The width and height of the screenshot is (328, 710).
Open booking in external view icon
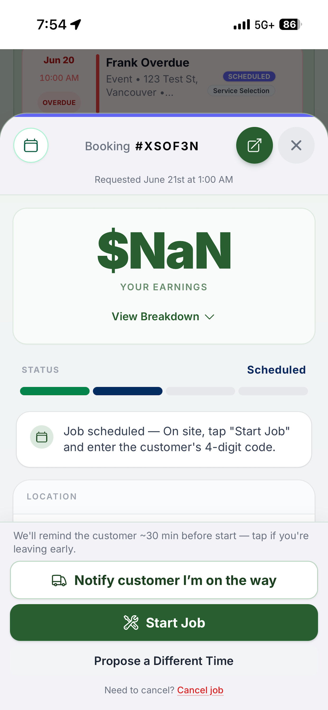254,145
